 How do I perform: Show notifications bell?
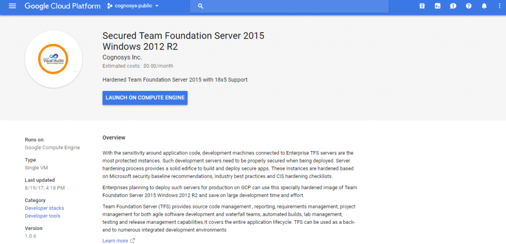pyautogui.click(x=484, y=6)
